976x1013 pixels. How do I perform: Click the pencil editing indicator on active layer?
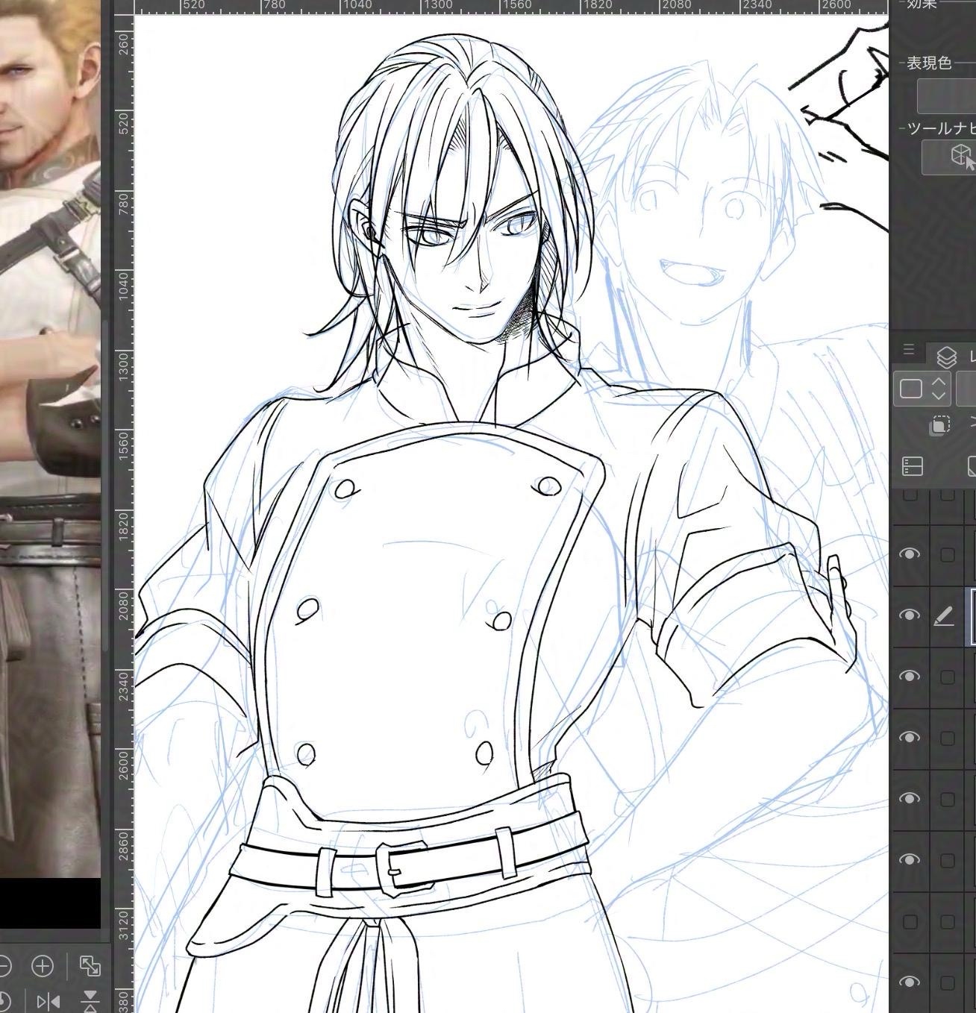(x=944, y=615)
